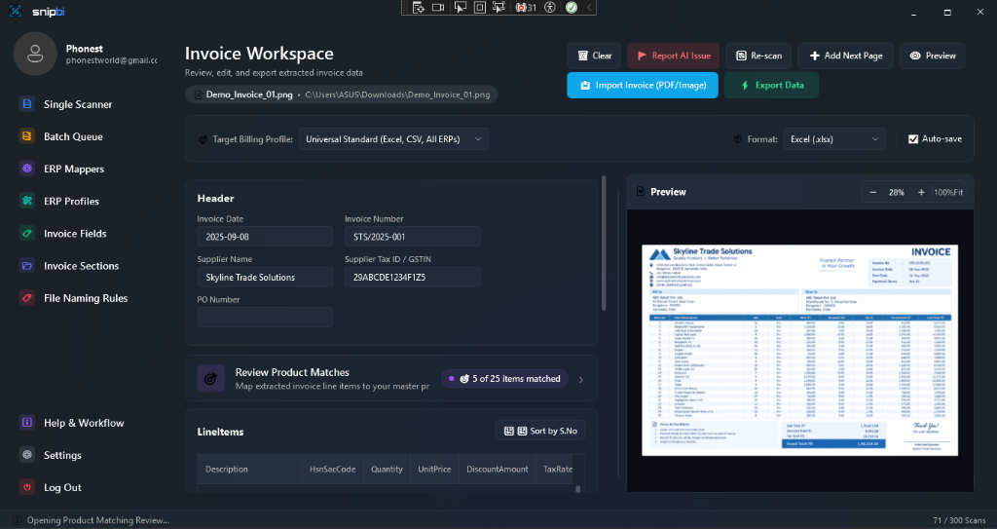Click the 71 / 300 Scans counter

959,520
